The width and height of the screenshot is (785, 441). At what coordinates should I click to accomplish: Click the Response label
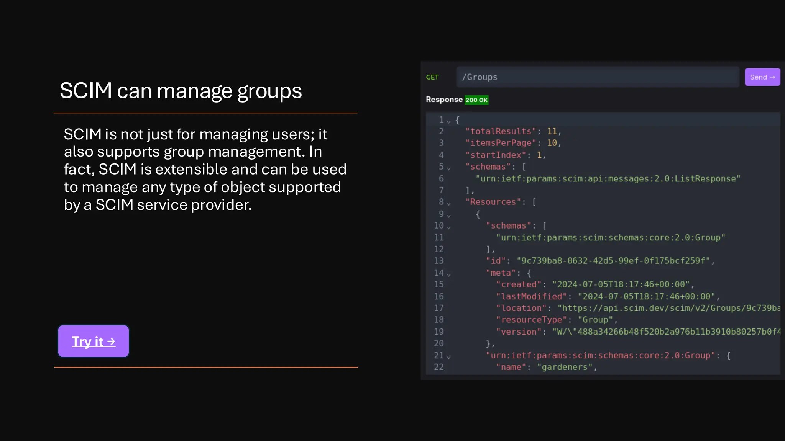[x=444, y=100]
